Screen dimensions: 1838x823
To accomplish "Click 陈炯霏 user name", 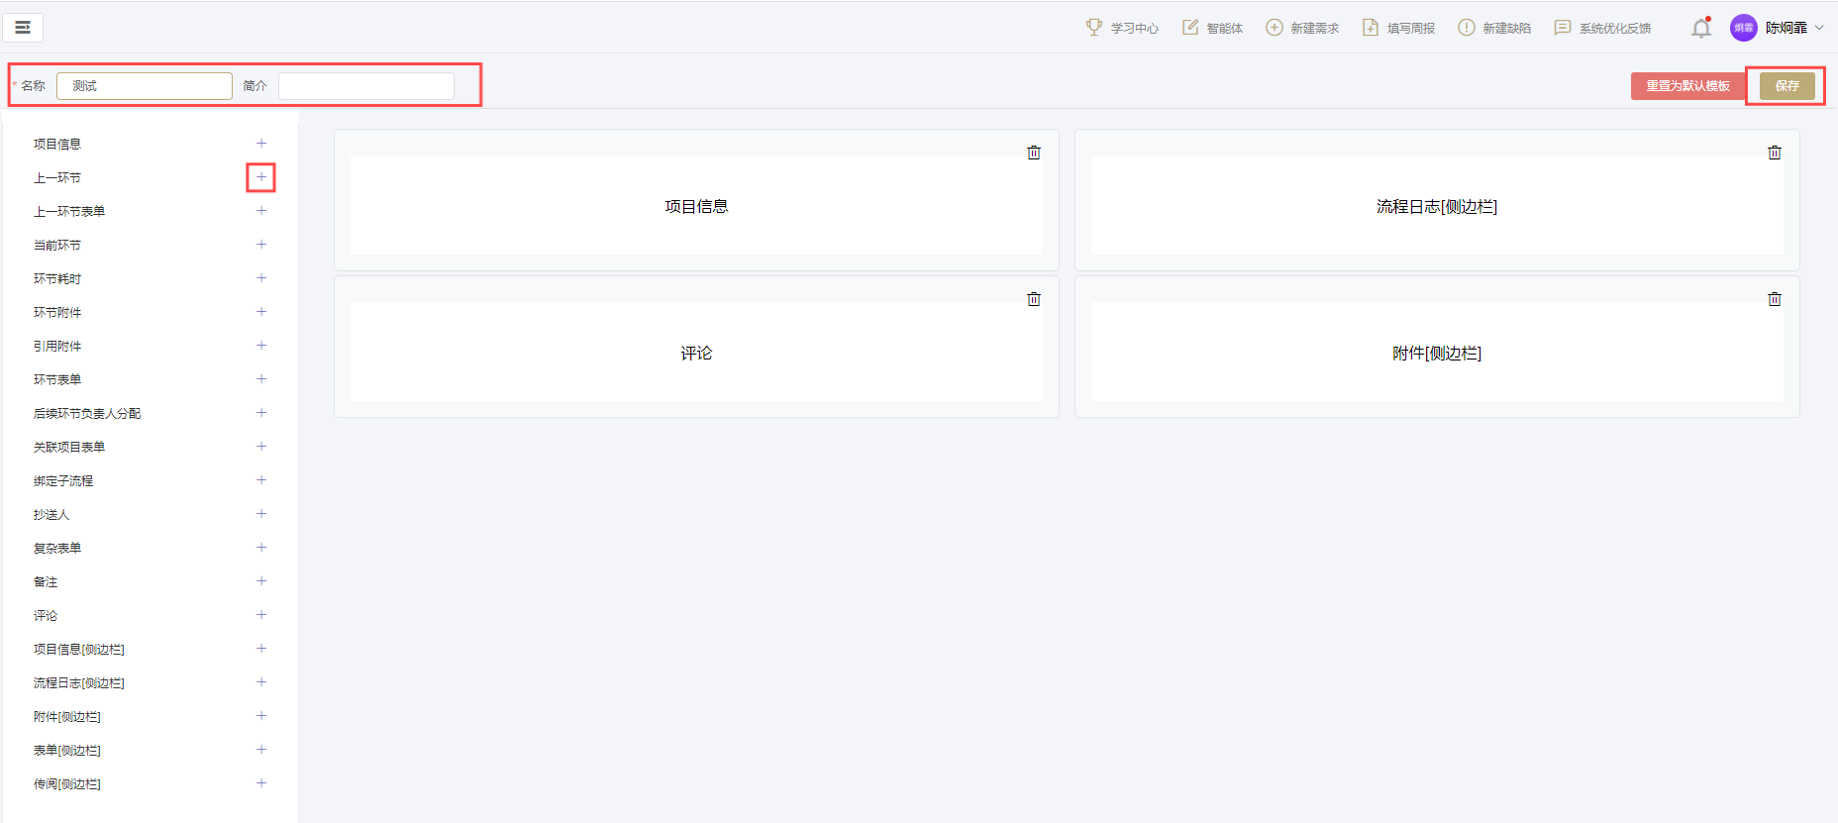I will coord(1787,28).
